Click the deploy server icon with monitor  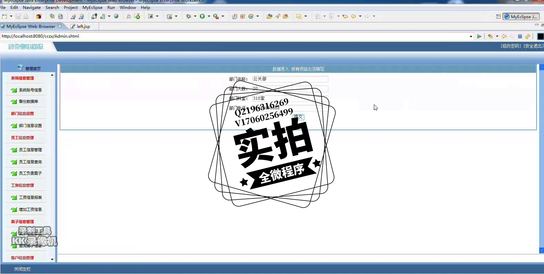94,16
